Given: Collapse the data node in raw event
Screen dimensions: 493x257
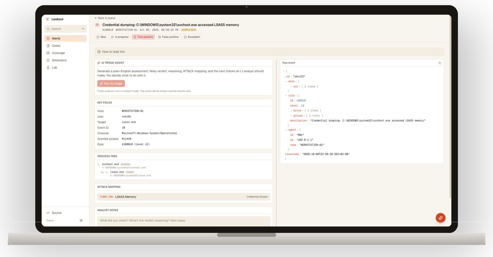Looking at the screenshot, I should 286,81.
